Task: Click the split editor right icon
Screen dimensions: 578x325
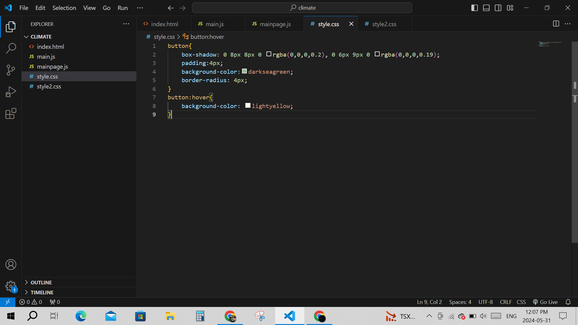Action: pos(556,24)
